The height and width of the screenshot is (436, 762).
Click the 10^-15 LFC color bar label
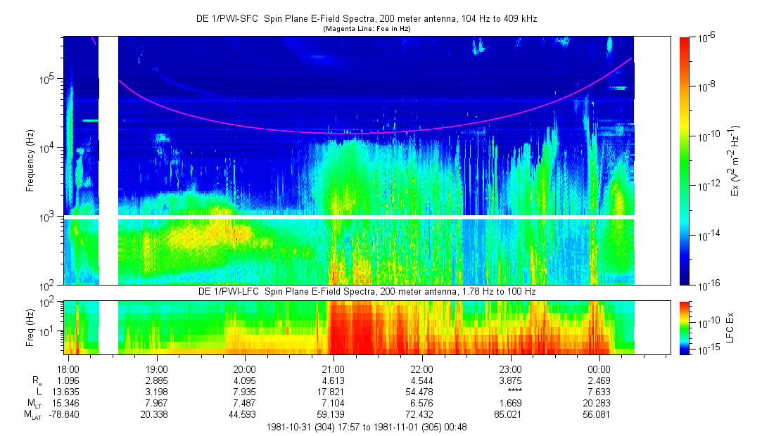(x=708, y=350)
